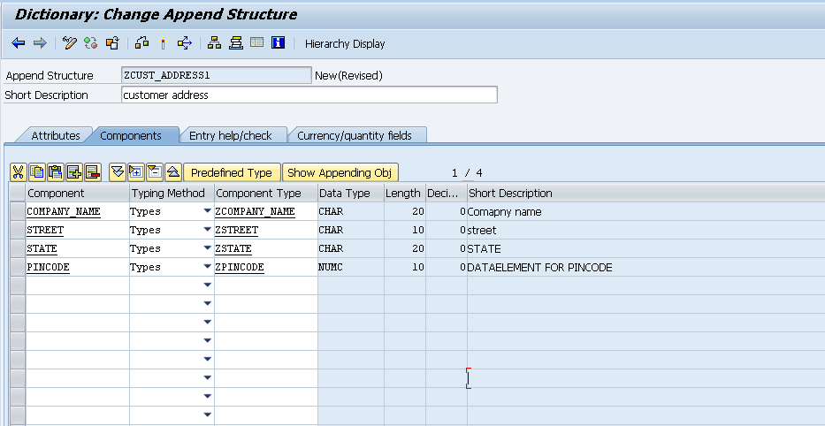Image resolution: width=825 pixels, height=426 pixels.
Task: Click the 'Comapny name' description text
Action: 505,212
